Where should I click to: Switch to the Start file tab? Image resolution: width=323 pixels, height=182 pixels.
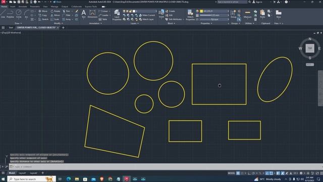tap(11, 27)
